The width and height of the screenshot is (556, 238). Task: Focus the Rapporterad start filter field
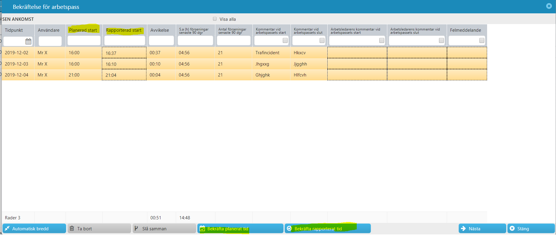[125, 40]
